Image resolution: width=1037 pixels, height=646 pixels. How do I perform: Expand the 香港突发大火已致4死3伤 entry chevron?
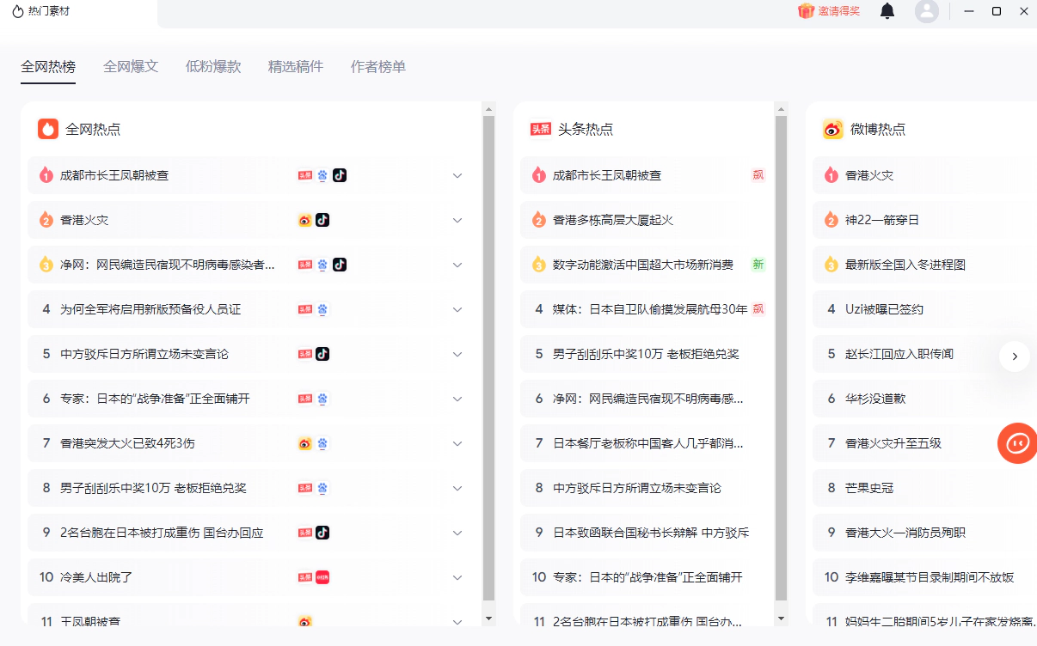(457, 443)
